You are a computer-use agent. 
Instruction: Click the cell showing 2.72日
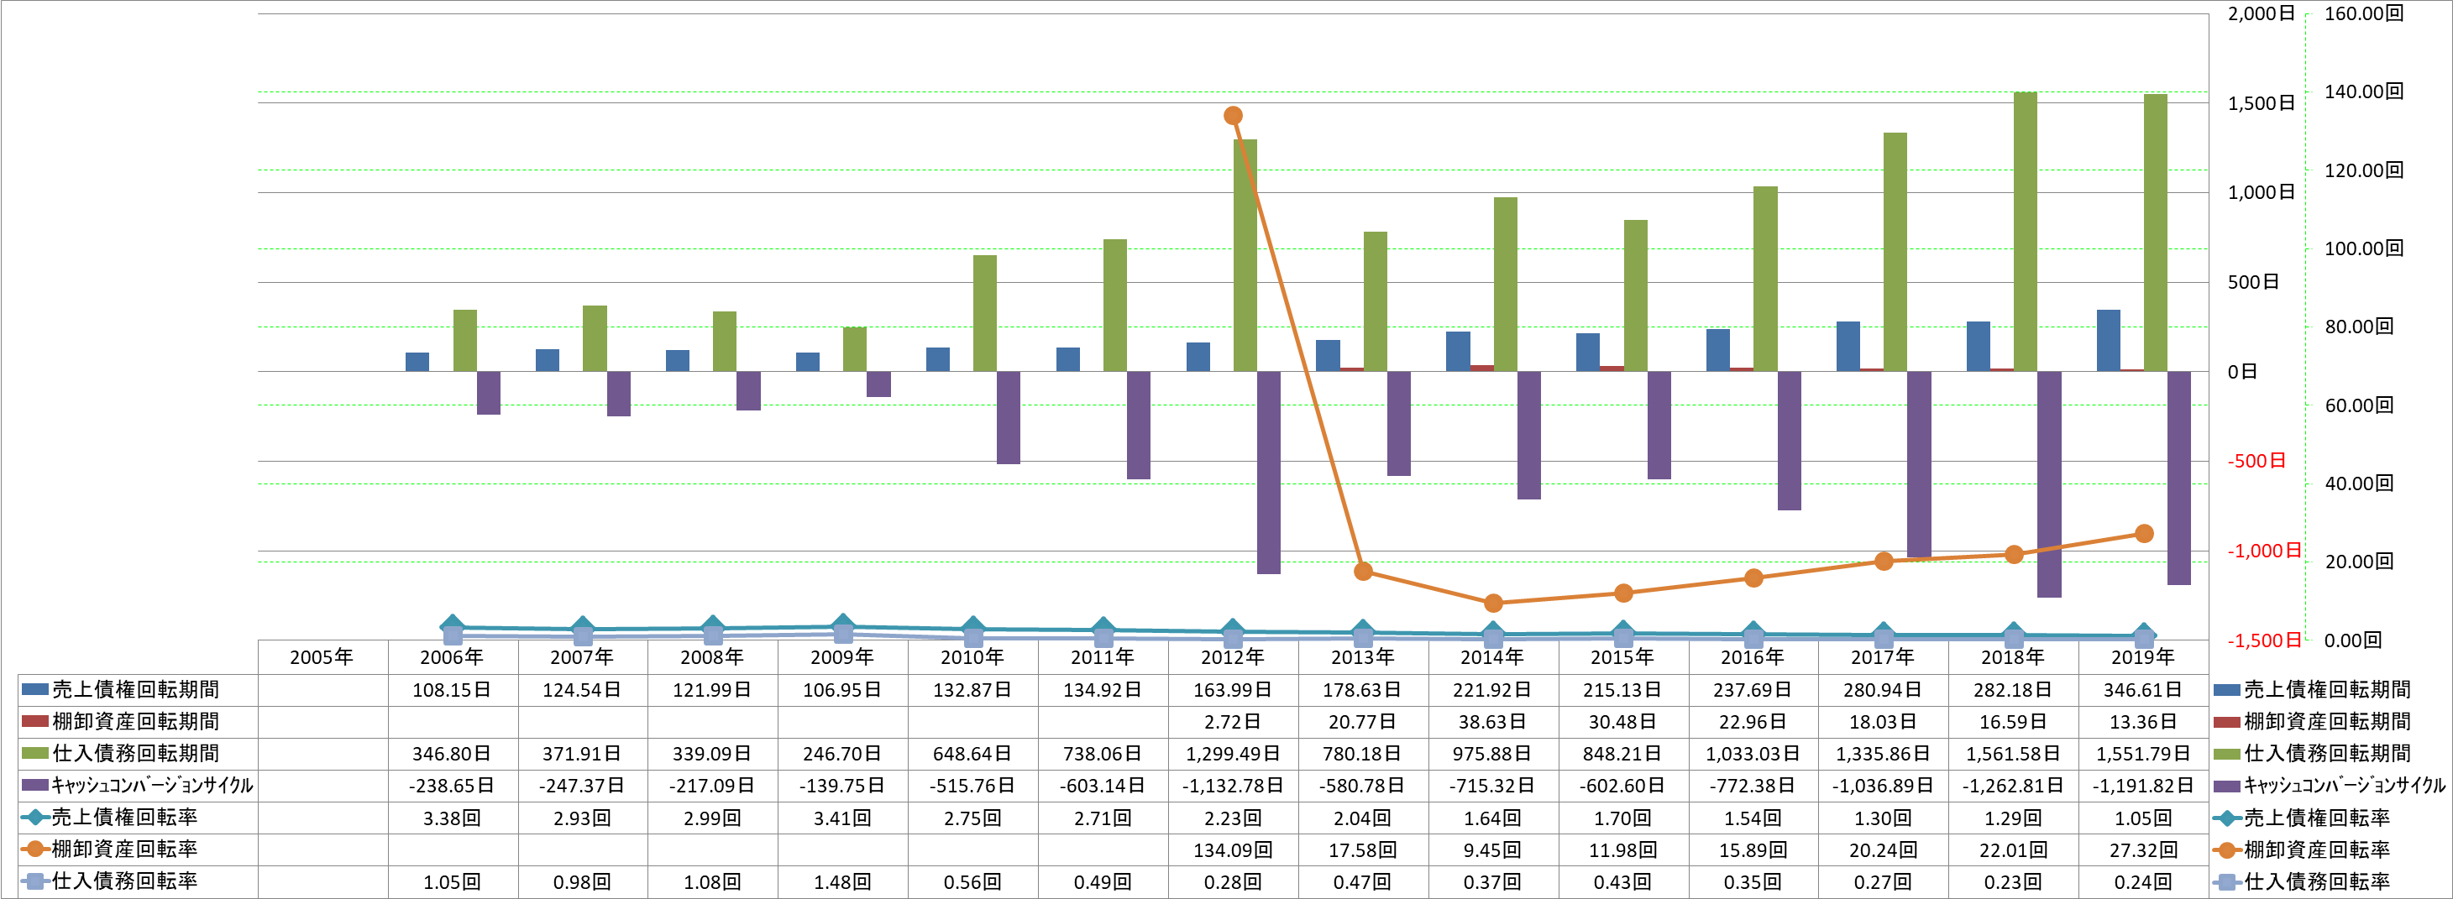click(1233, 721)
